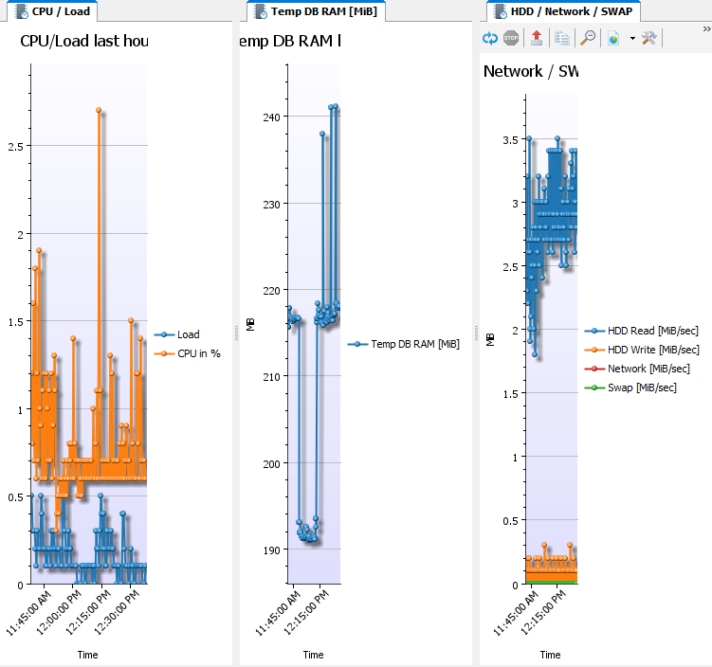The width and height of the screenshot is (712, 667).
Task: Click the green Swap legend marker
Action: coord(594,388)
